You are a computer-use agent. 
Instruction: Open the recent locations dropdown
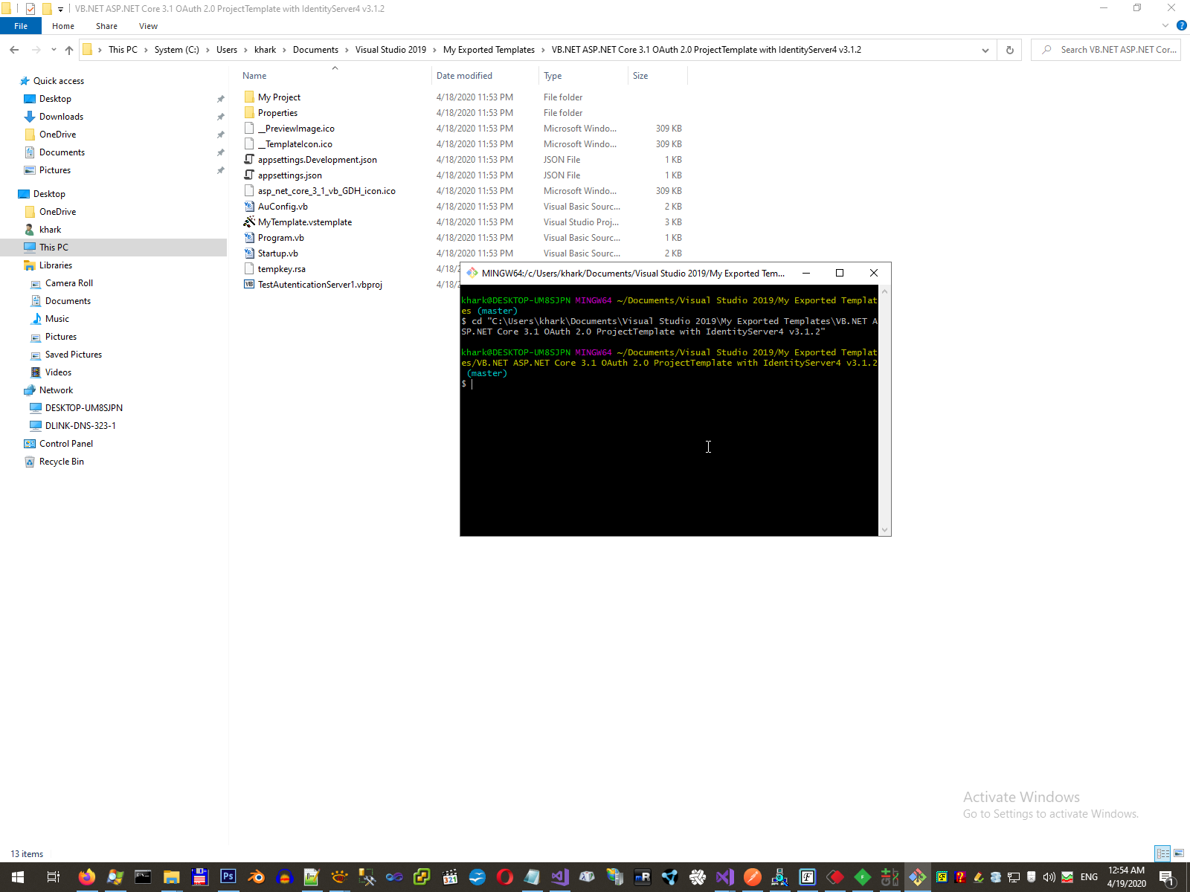[x=54, y=50]
